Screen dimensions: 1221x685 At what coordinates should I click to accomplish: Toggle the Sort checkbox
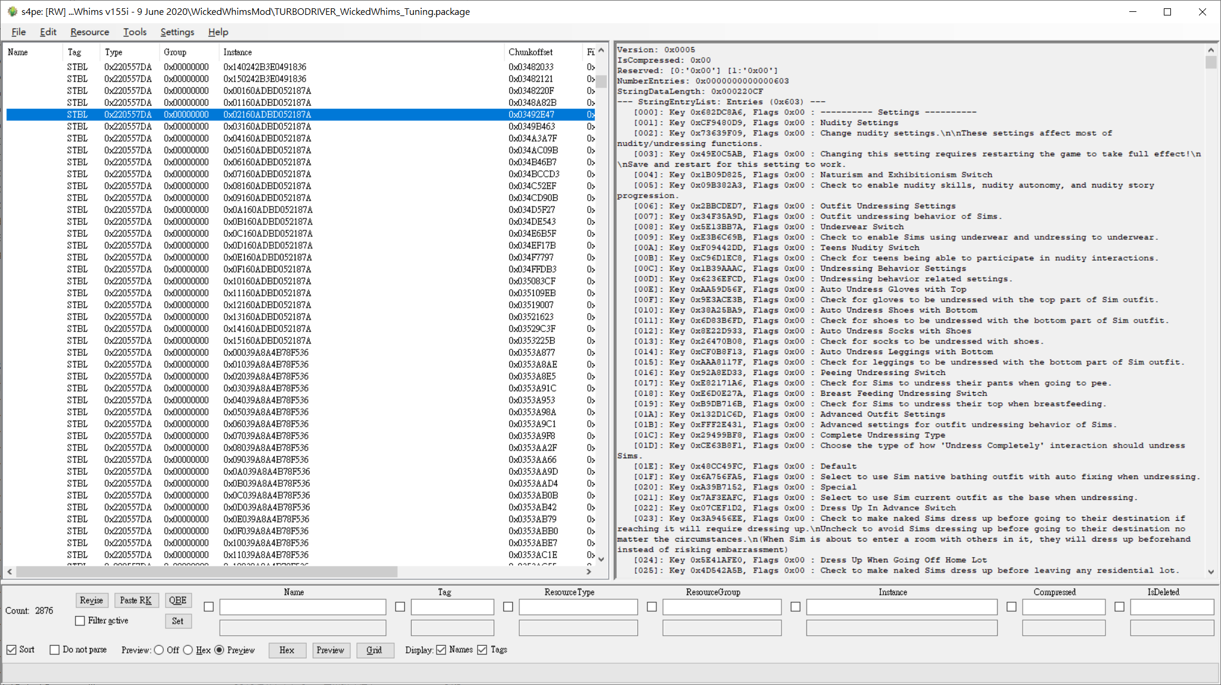pos(11,650)
